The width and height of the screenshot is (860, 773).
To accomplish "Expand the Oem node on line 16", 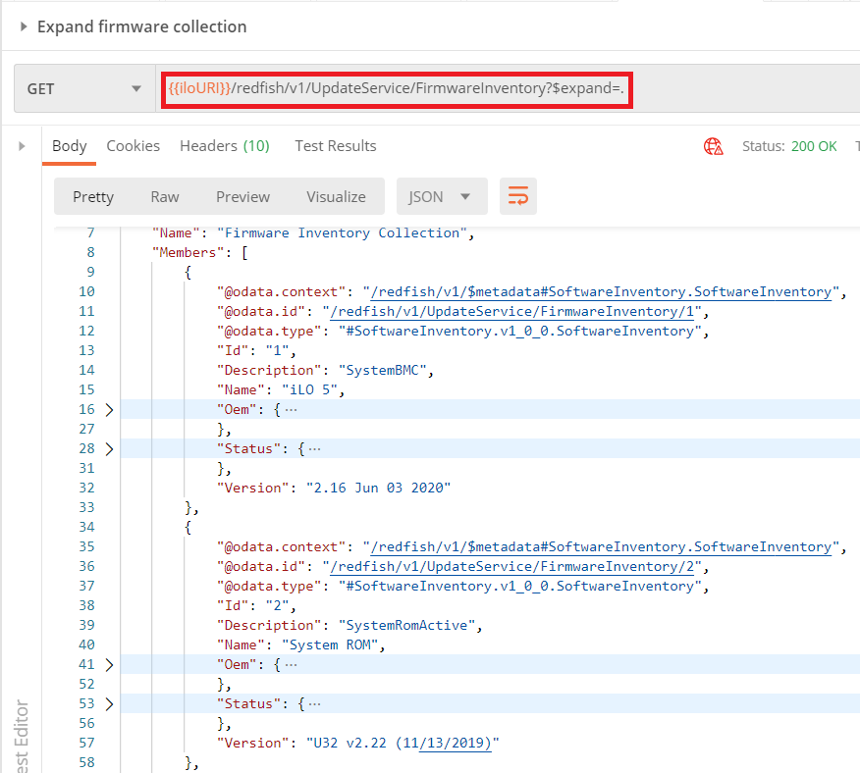I will click(109, 409).
